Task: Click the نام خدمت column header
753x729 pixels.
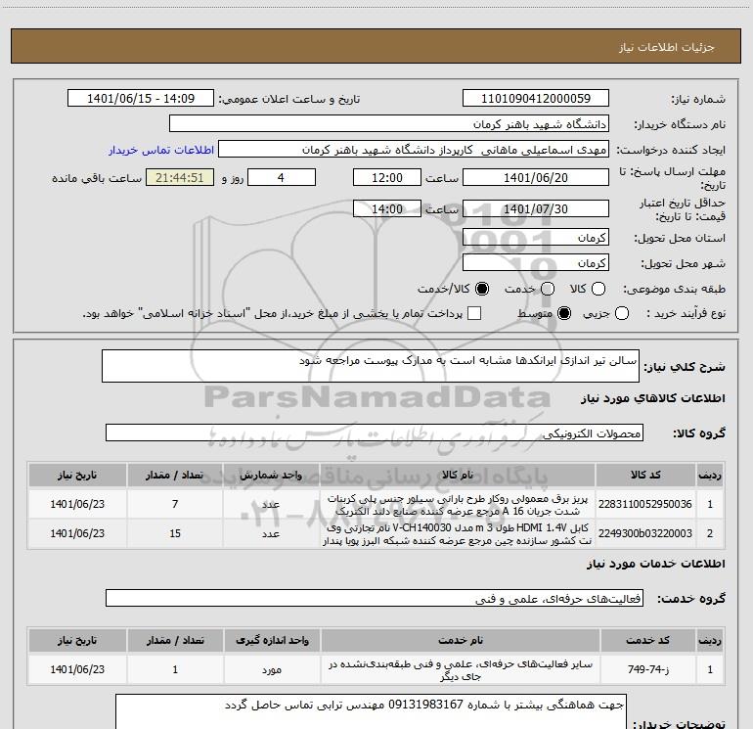Action: (x=461, y=641)
